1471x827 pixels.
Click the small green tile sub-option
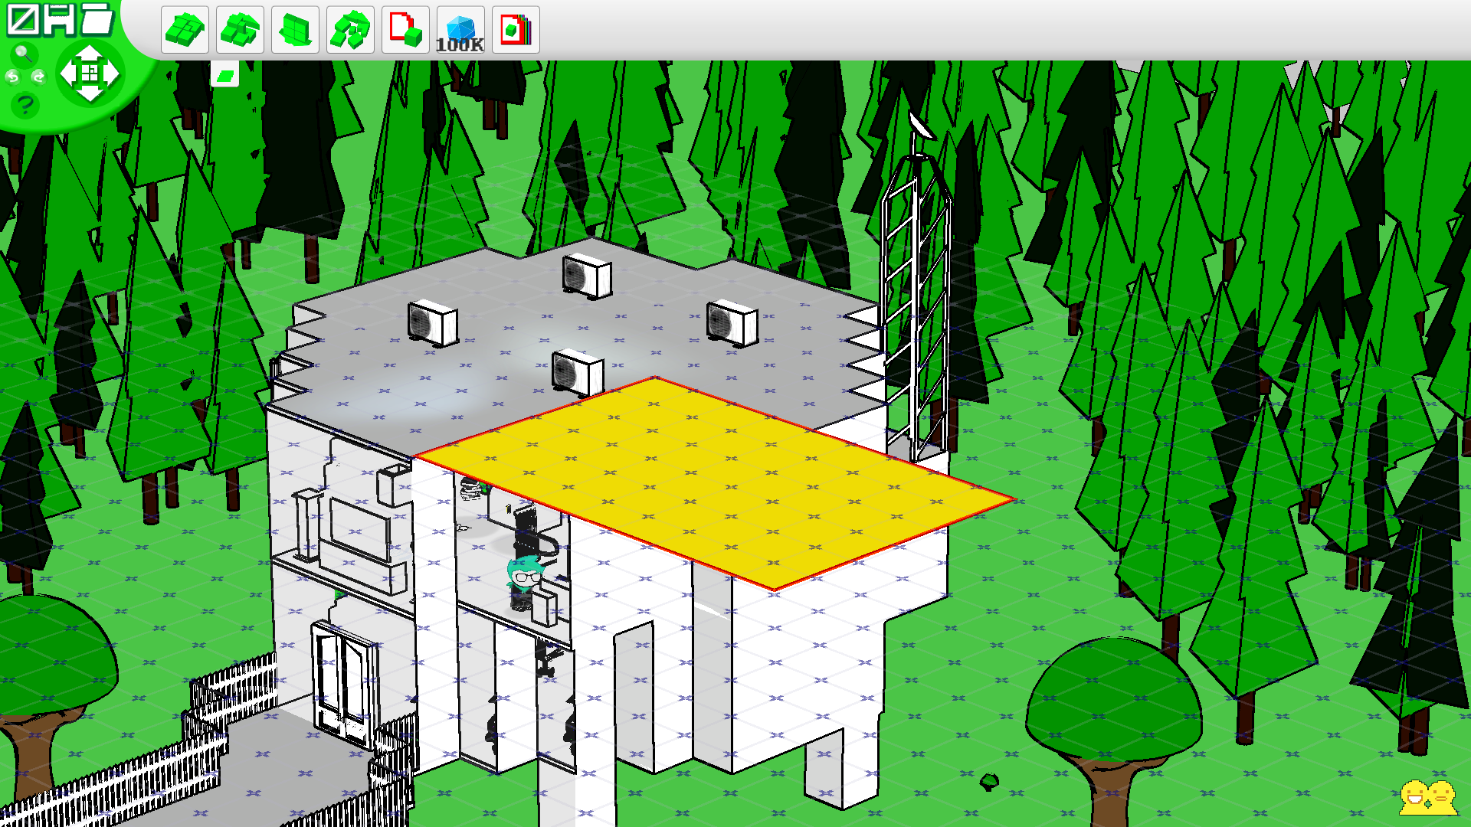tap(225, 75)
